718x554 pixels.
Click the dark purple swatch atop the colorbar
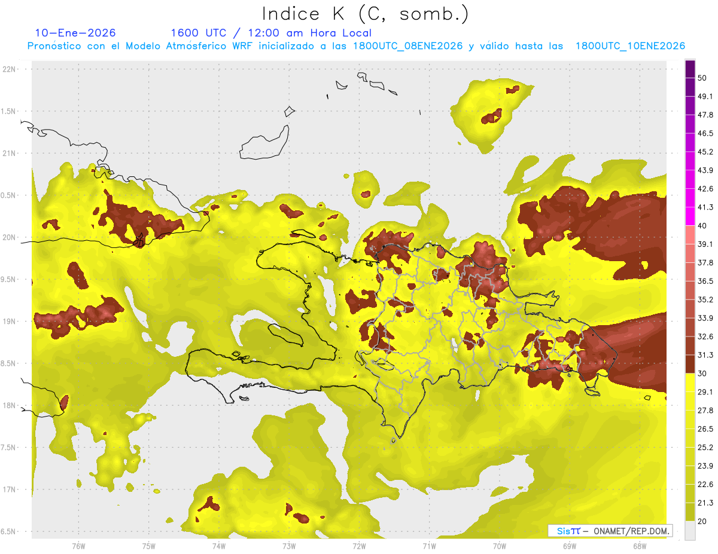pos(690,69)
